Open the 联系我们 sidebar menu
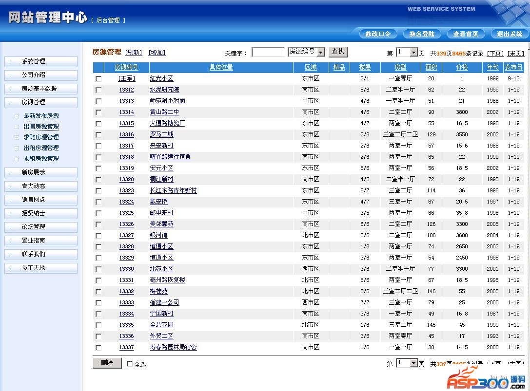The height and width of the screenshot is (391, 530). tap(41, 254)
